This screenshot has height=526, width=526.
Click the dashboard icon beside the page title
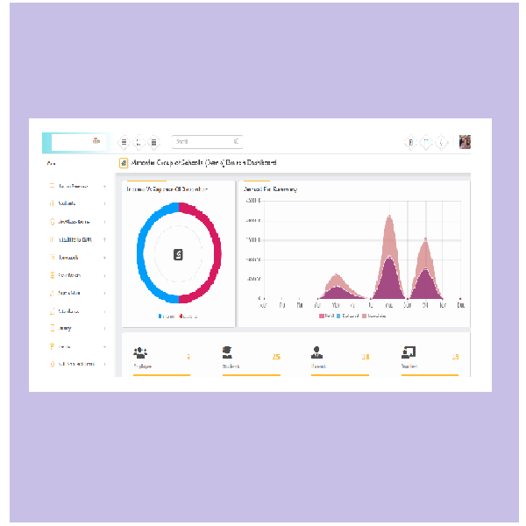(124, 163)
